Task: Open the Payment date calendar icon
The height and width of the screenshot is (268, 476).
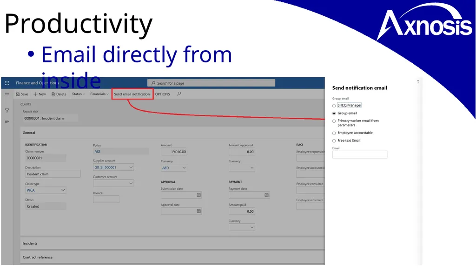Action: click(266, 195)
